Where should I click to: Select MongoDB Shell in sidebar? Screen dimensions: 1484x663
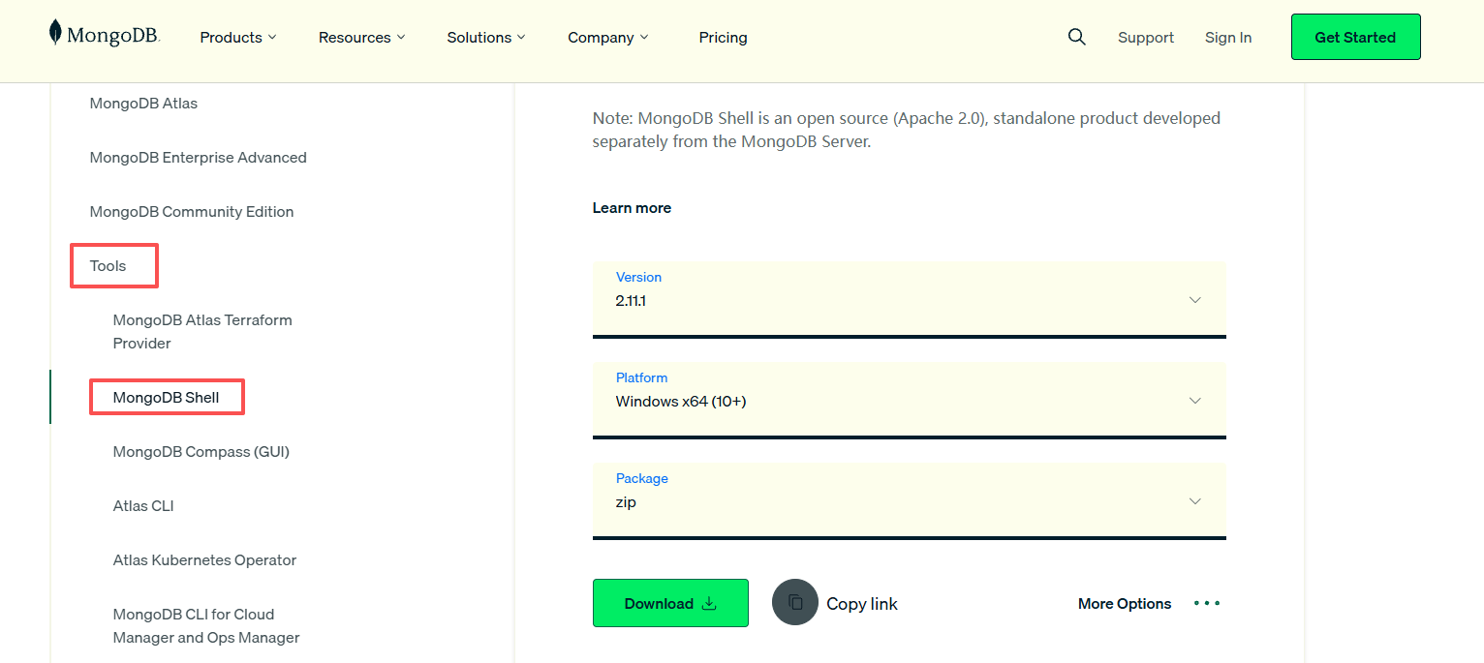166,398
